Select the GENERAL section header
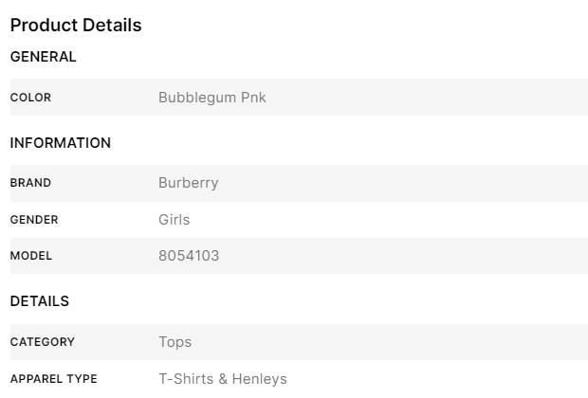 (x=43, y=57)
